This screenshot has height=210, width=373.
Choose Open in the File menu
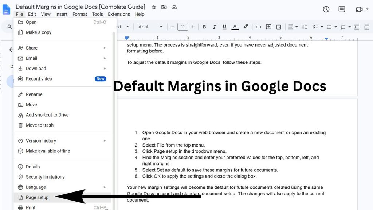62,22
